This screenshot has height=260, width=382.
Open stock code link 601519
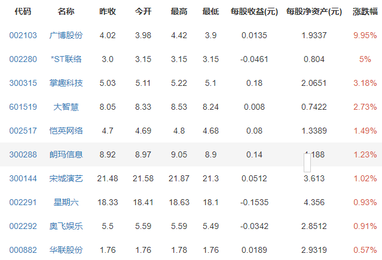coord(23,107)
